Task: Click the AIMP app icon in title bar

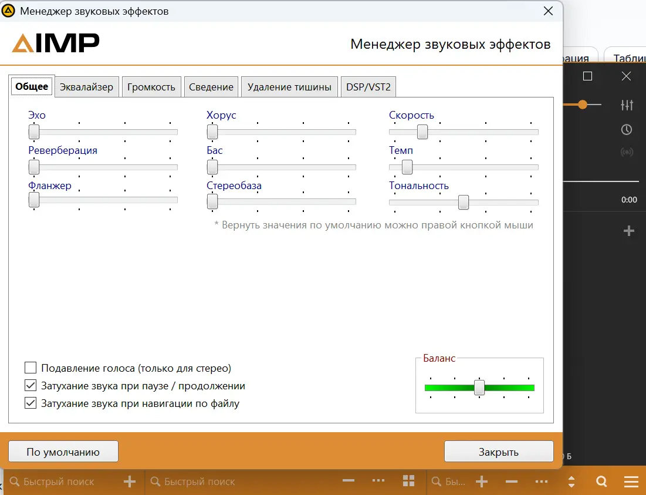Action: tap(8, 11)
